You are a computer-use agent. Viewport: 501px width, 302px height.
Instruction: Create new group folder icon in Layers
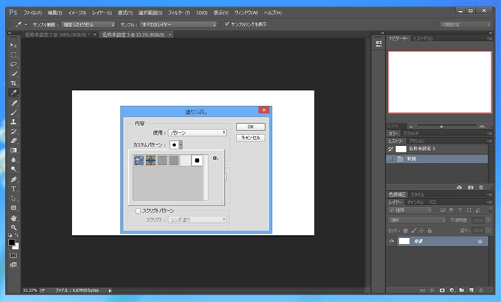[x=461, y=290]
